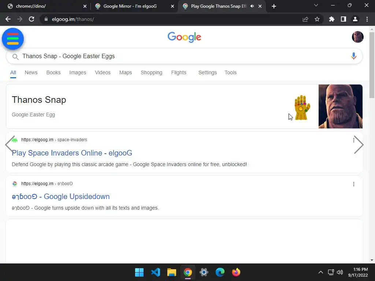The width and height of the screenshot is (375, 281).
Task: Click the Space Invaders favicon
Action: point(15,140)
